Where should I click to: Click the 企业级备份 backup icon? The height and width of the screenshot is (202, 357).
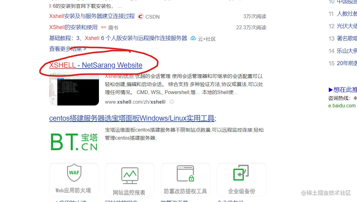[x=241, y=173]
